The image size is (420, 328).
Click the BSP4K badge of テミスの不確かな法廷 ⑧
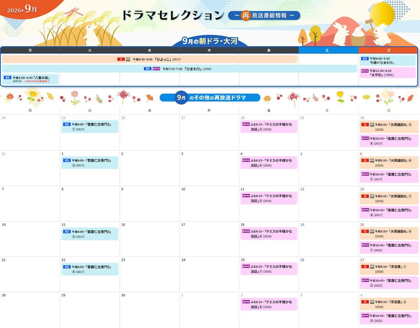(x=246, y=302)
